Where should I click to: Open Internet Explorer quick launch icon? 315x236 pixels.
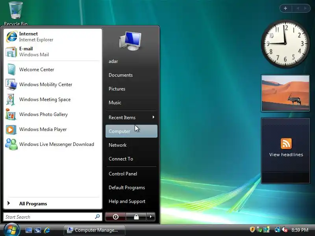47,230
